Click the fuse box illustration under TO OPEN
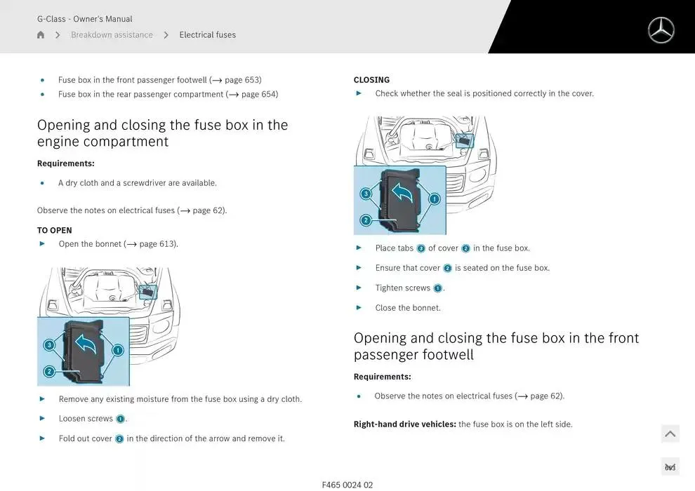 [x=109, y=326]
